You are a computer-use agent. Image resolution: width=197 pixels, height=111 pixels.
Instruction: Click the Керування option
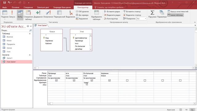(x=82, y=18)
